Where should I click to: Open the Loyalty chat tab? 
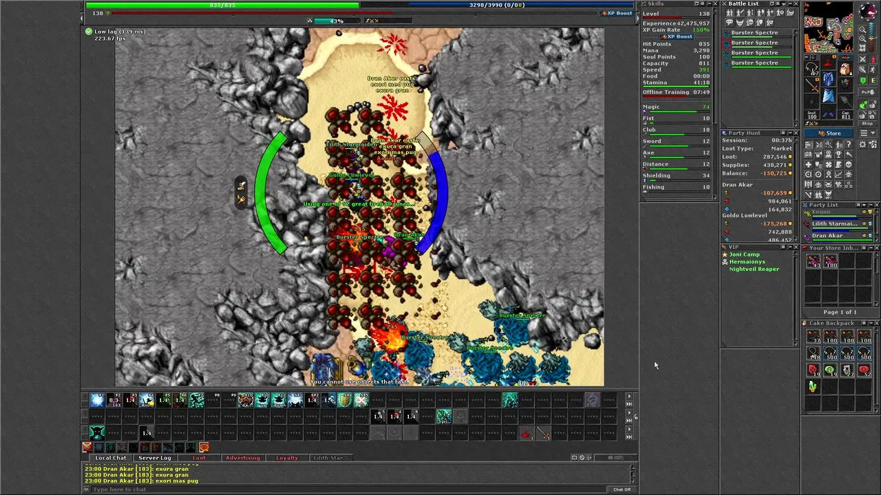pyautogui.click(x=287, y=458)
